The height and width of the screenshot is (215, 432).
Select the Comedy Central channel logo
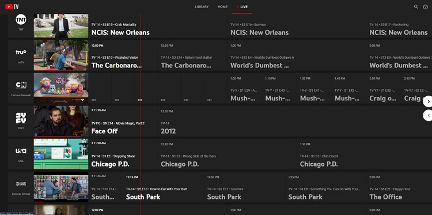coord(21,184)
